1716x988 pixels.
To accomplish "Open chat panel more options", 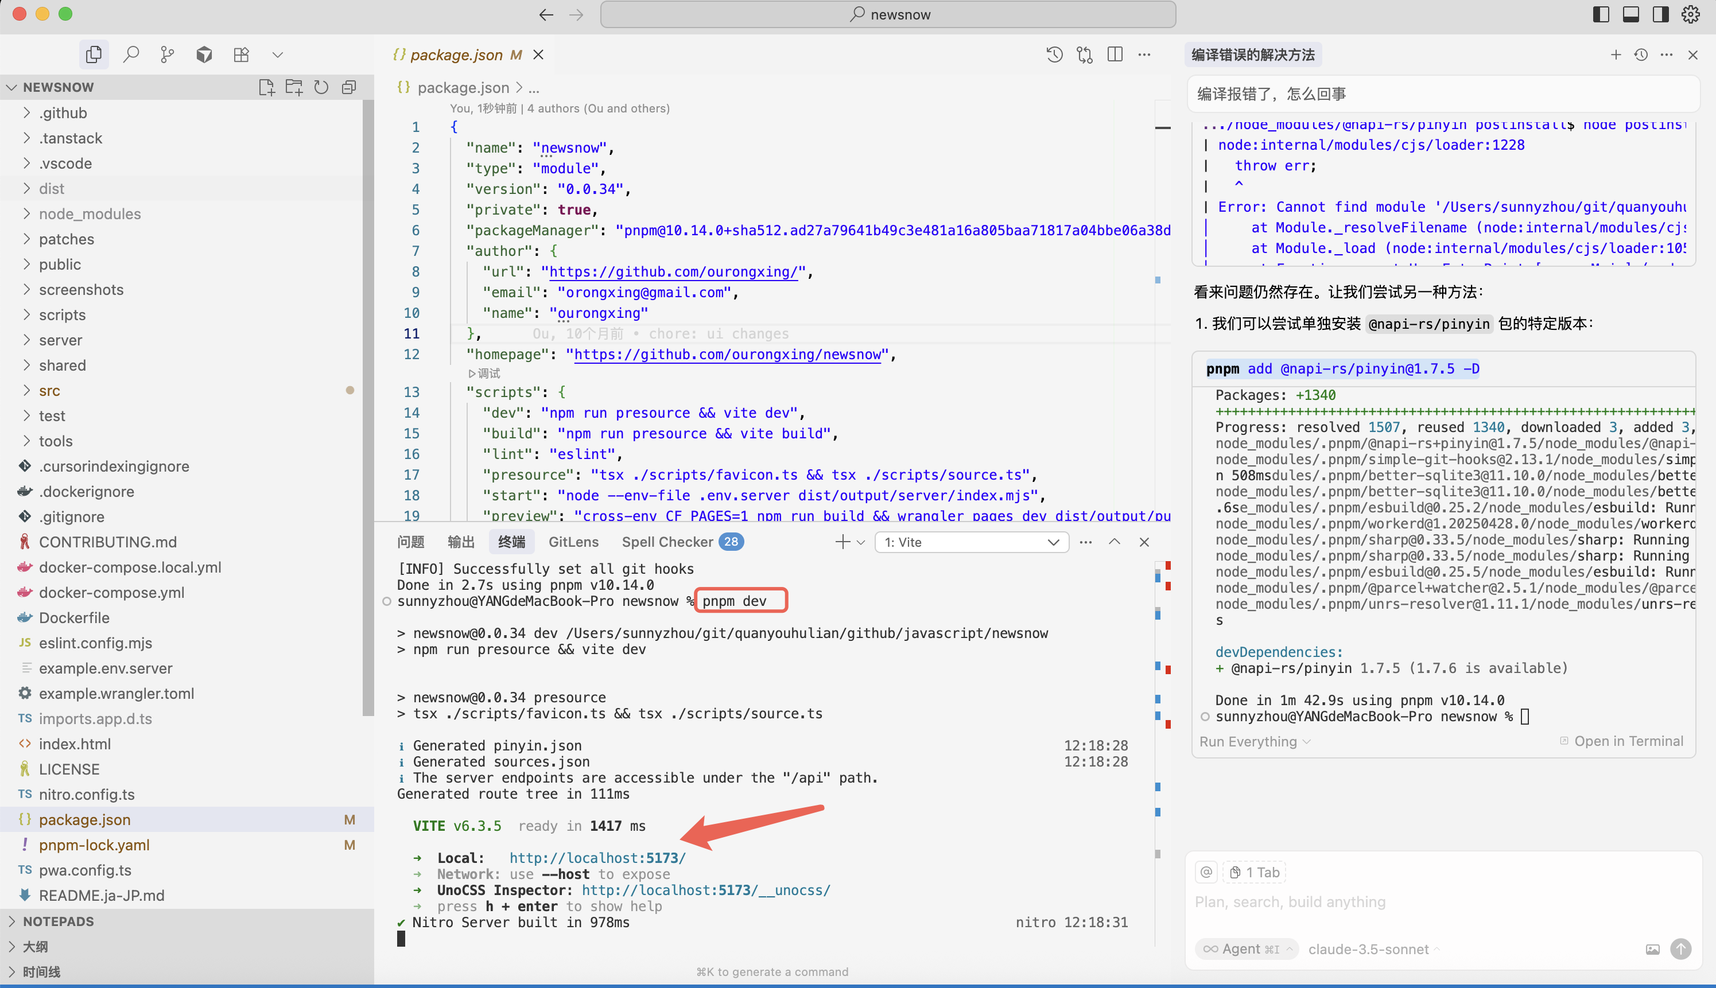I will point(1667,55).
